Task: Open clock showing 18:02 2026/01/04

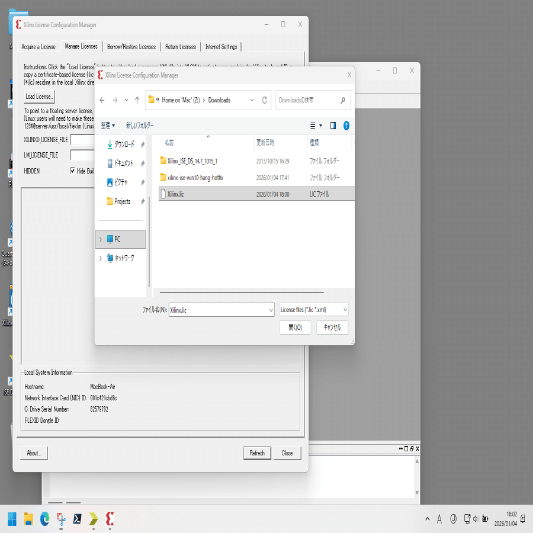Action: 505,519
